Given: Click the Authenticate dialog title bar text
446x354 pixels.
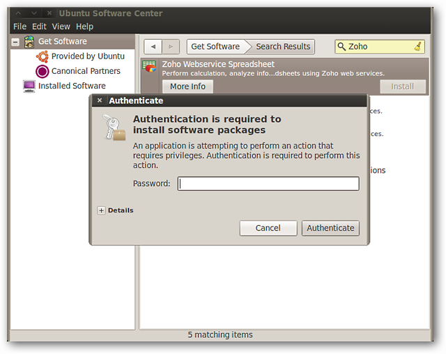Looking at the screenshot, I should pos(136,100).
